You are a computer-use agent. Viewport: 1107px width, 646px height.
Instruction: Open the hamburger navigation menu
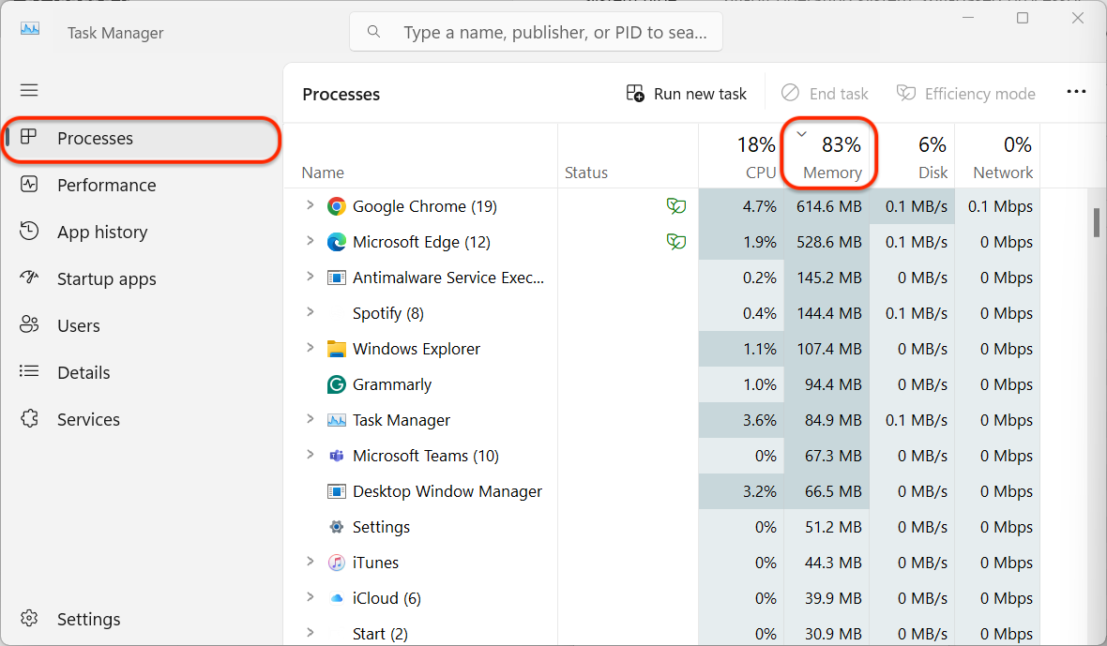point(29,90)
